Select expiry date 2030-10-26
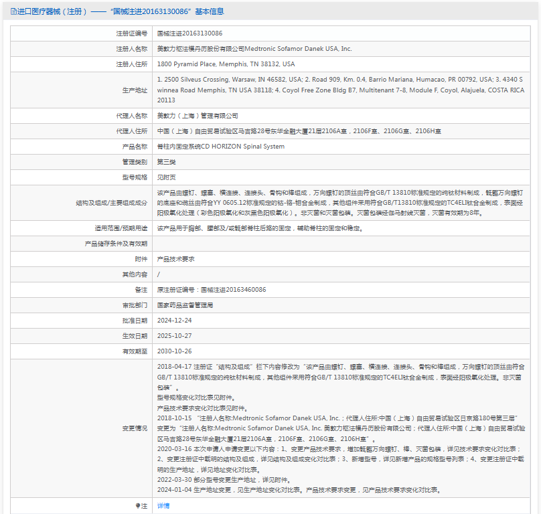541x514 pixels. [175, 351]
